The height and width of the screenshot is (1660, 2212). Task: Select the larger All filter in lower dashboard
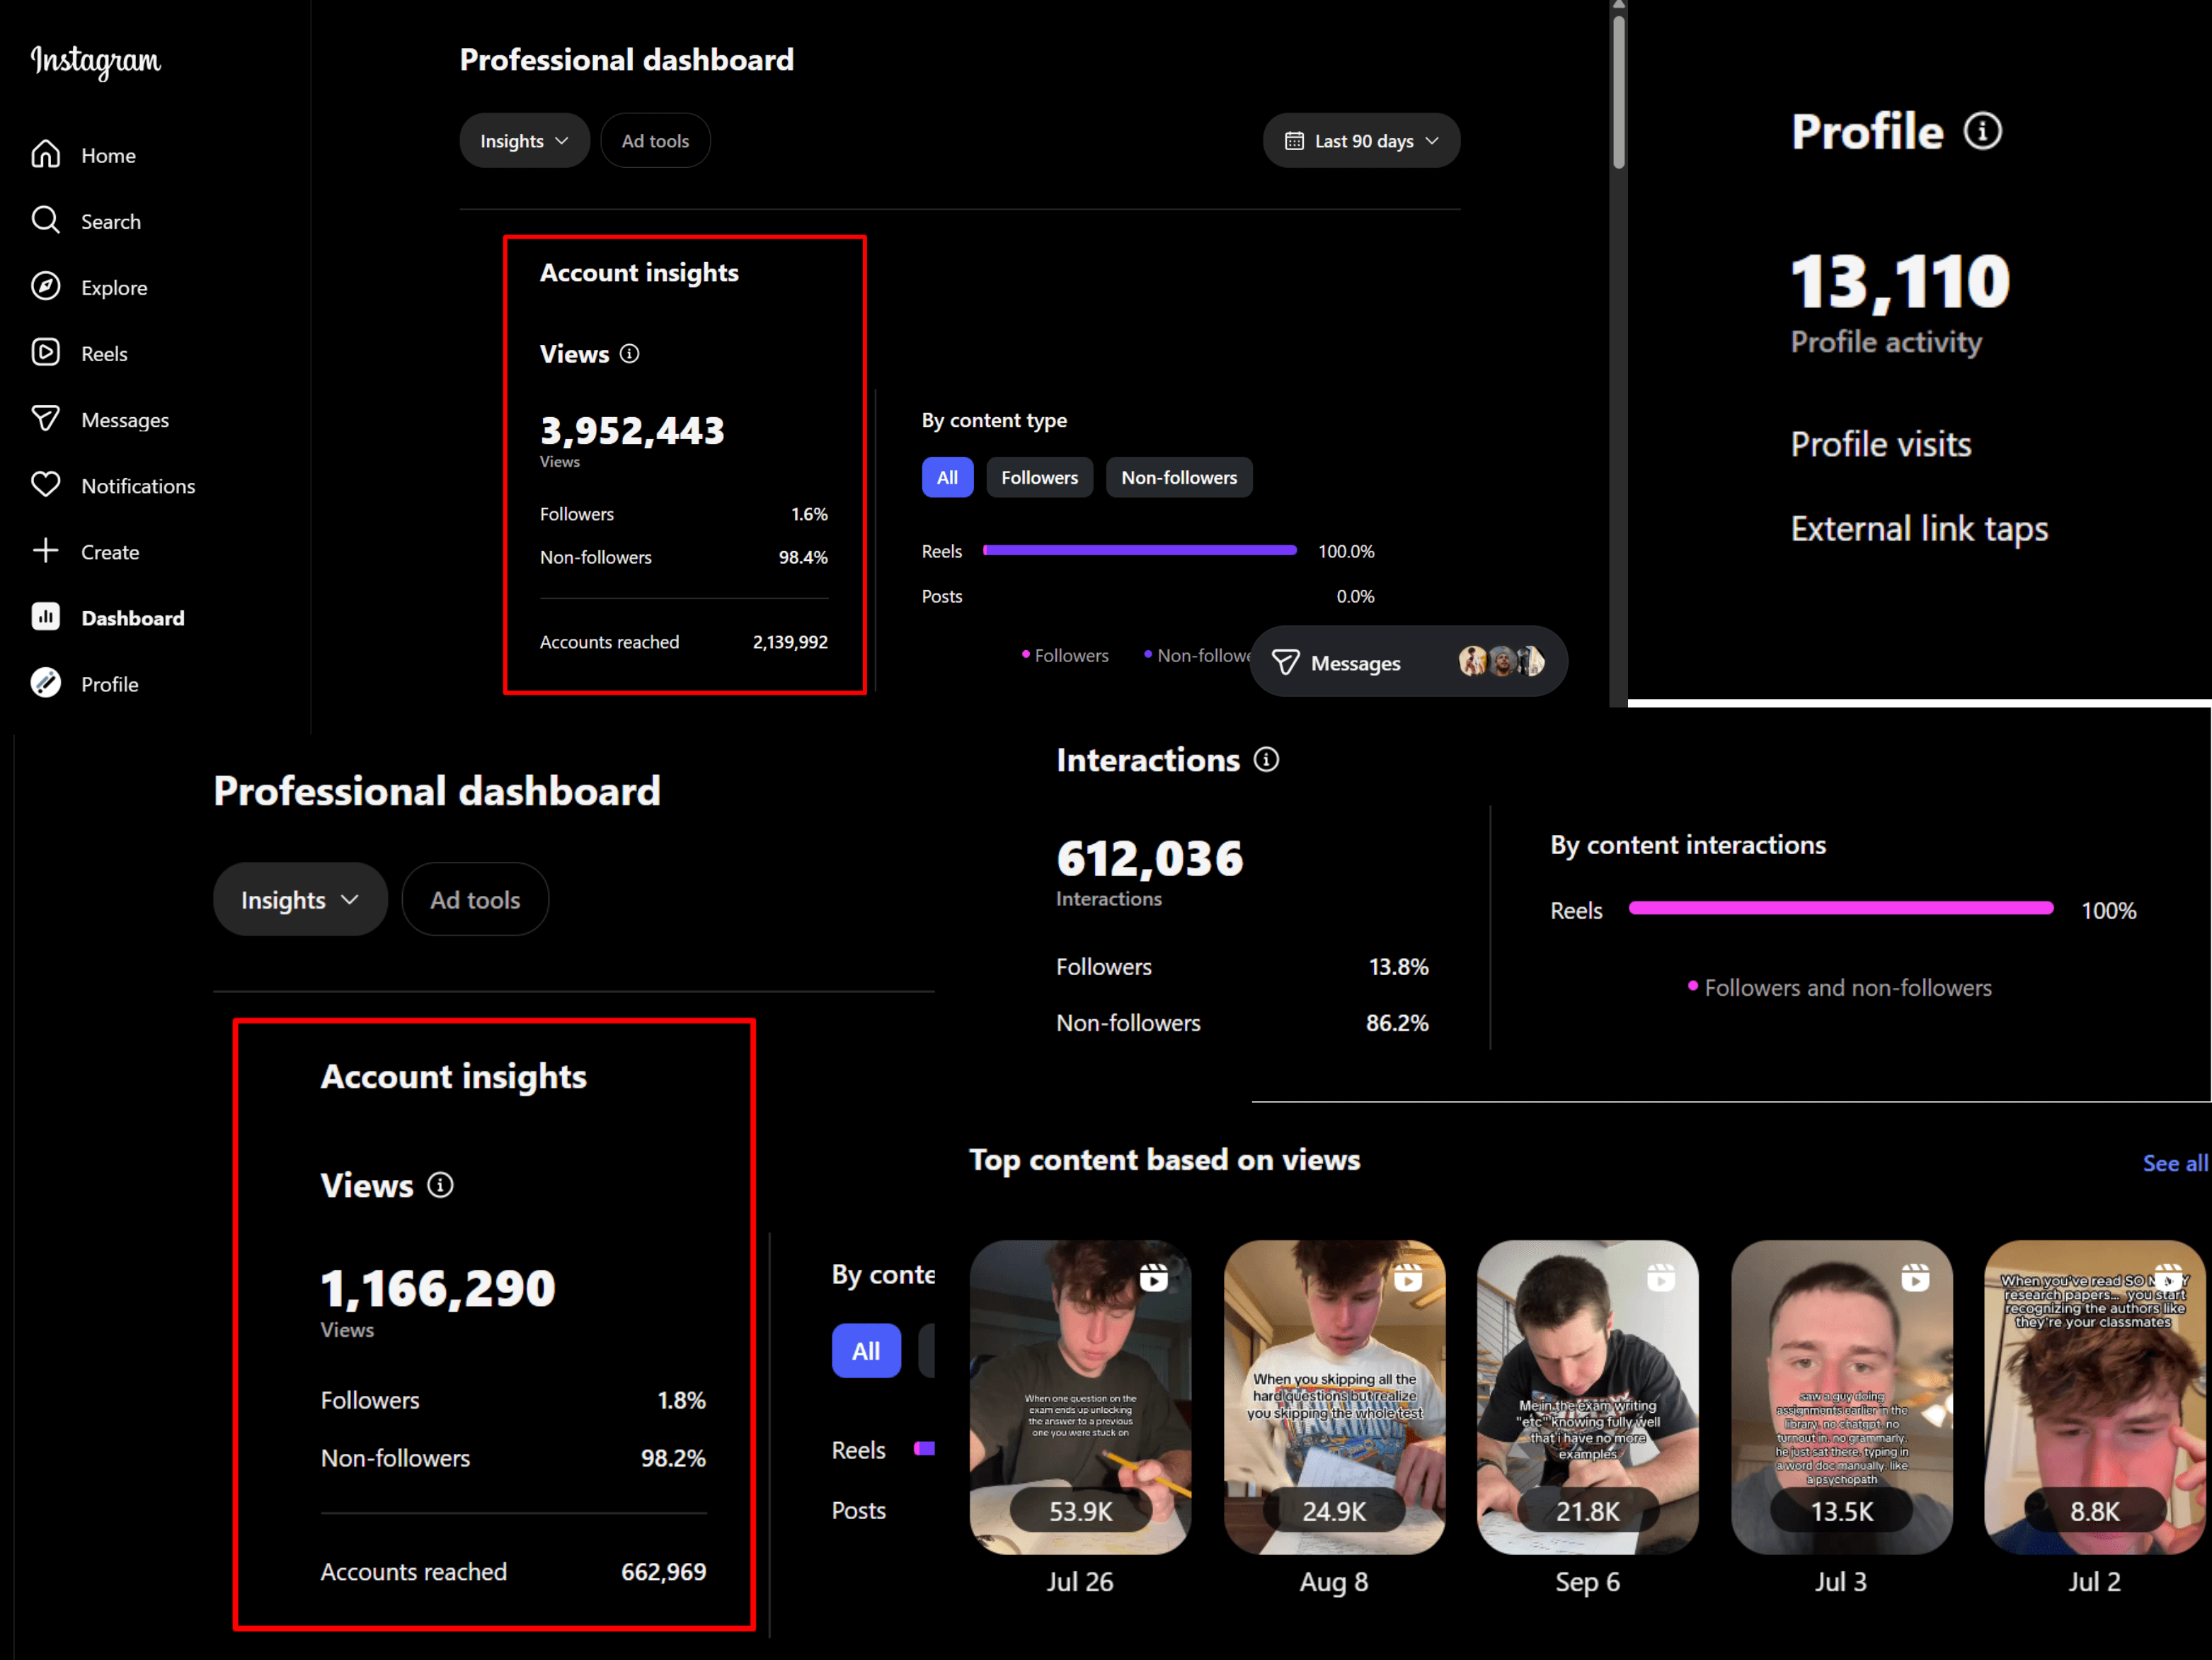pos(866,1351)
